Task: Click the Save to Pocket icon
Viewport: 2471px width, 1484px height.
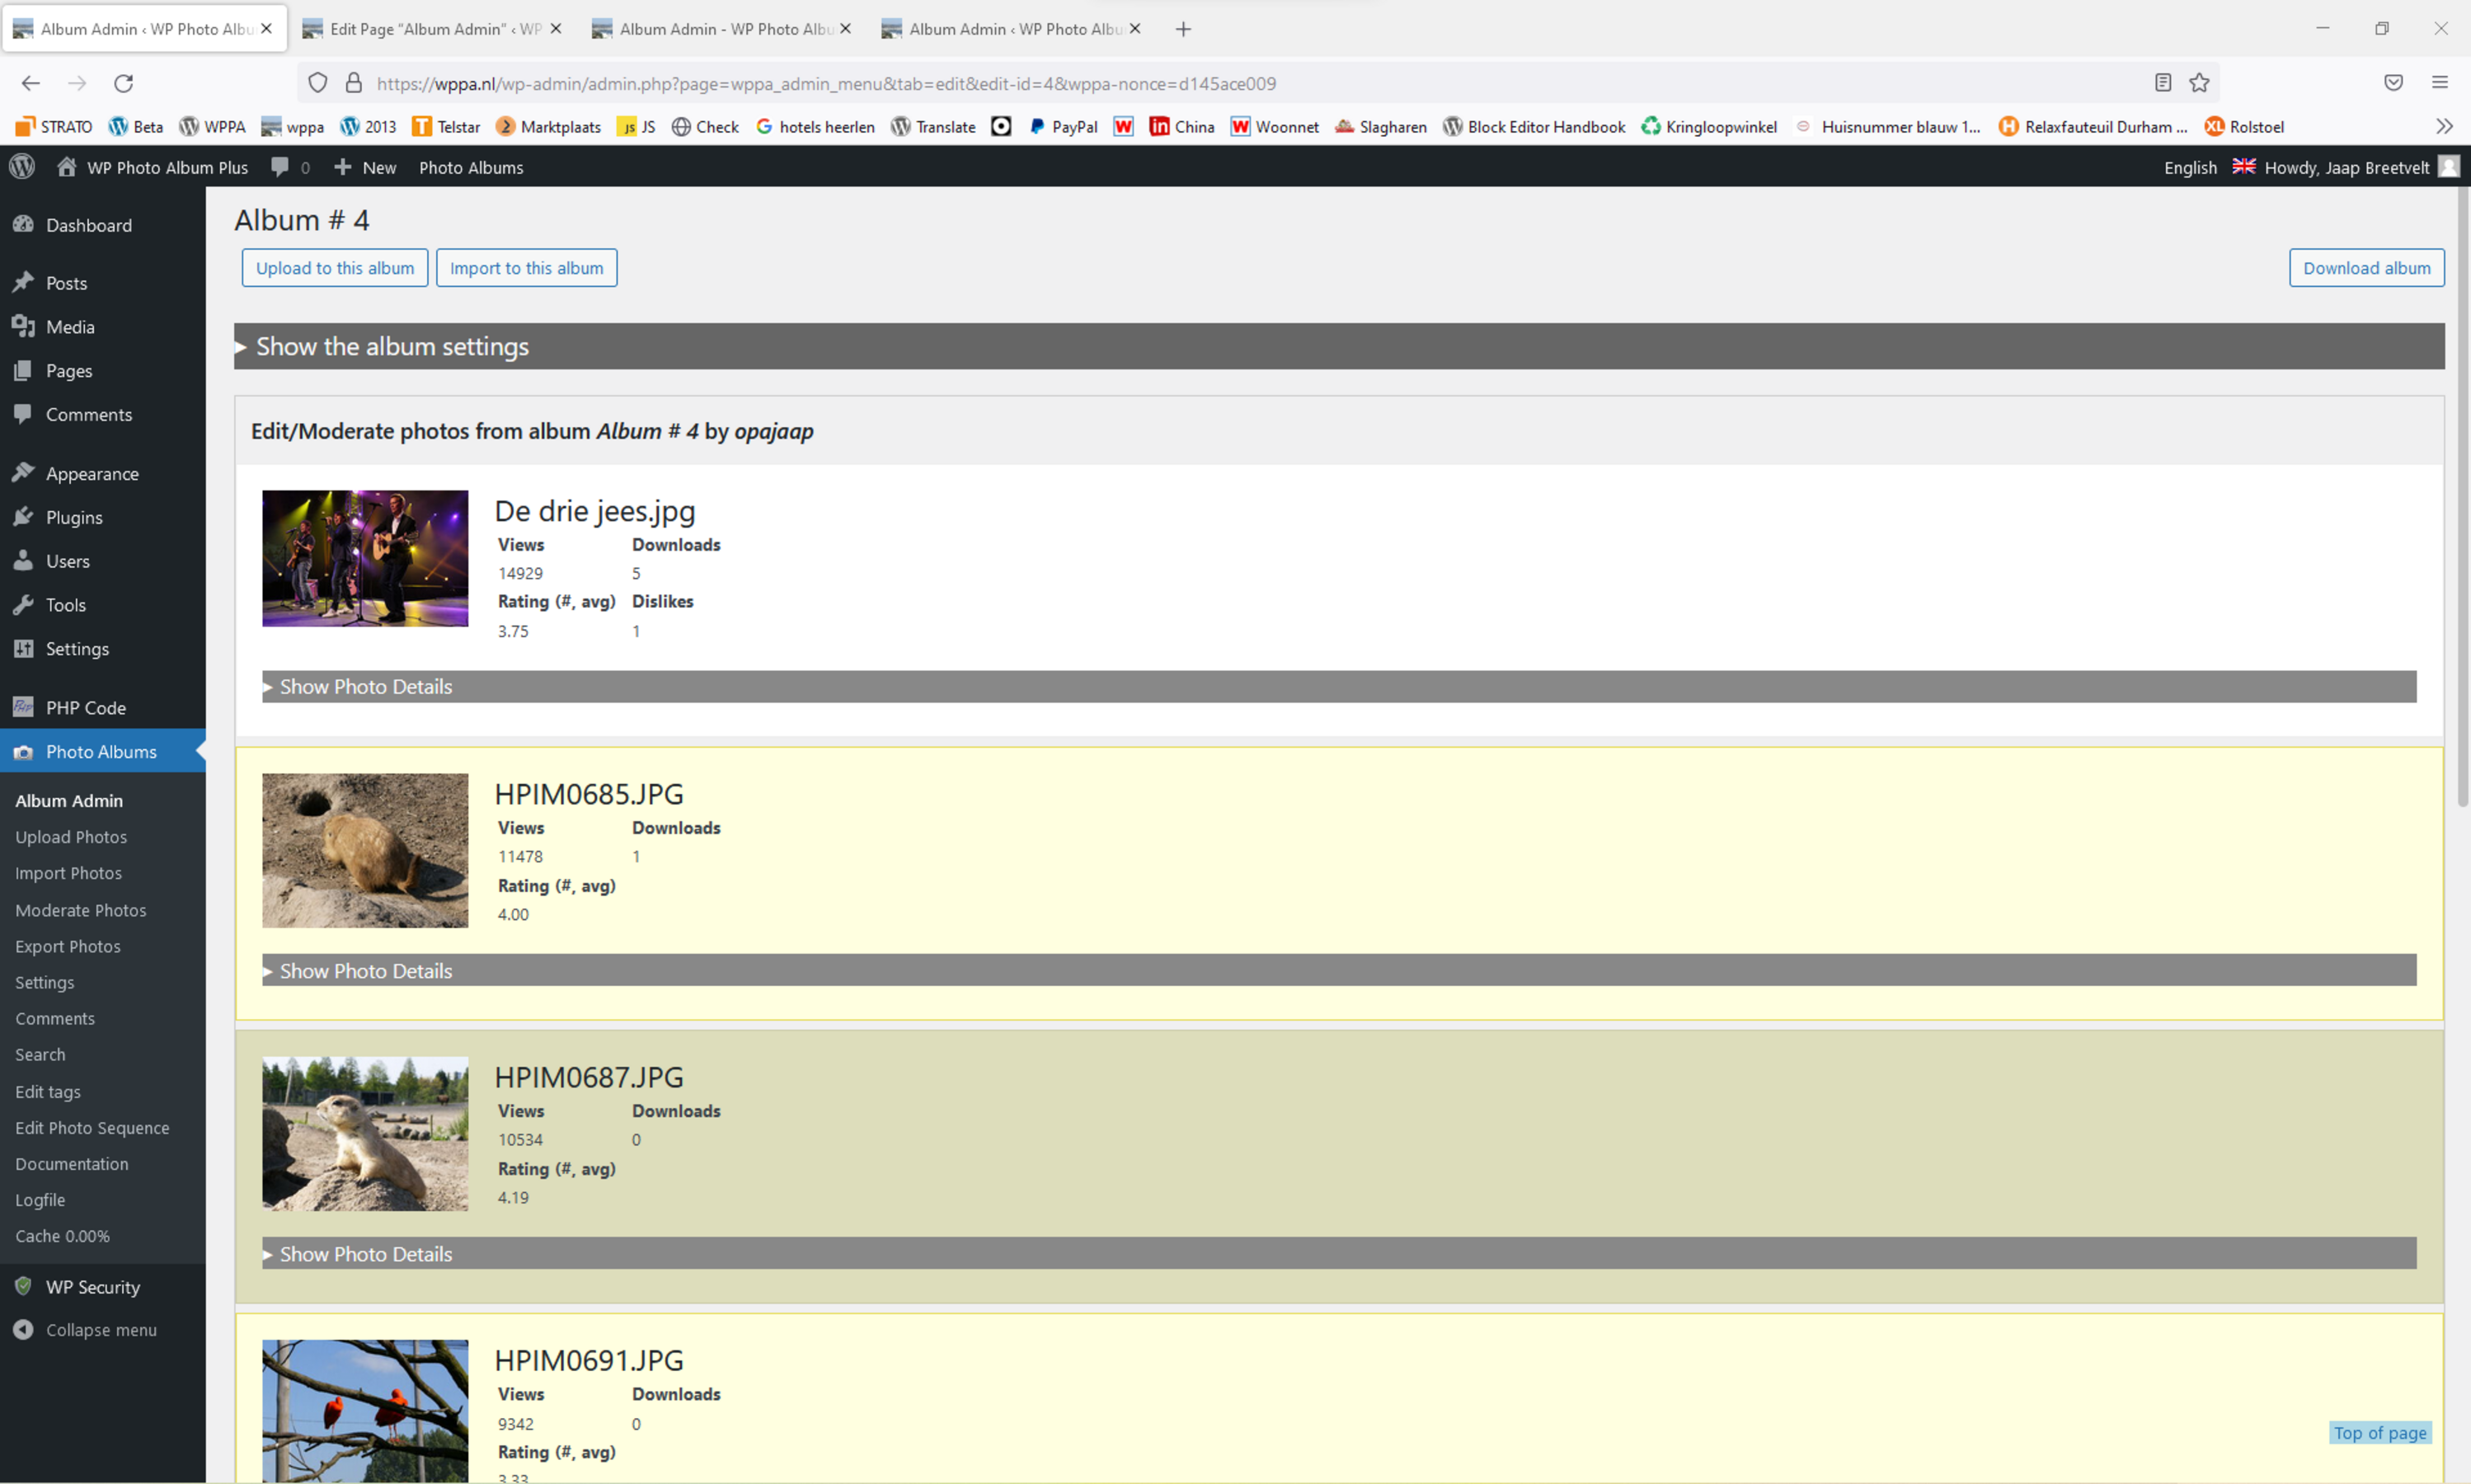Action: coord(2393,83)
